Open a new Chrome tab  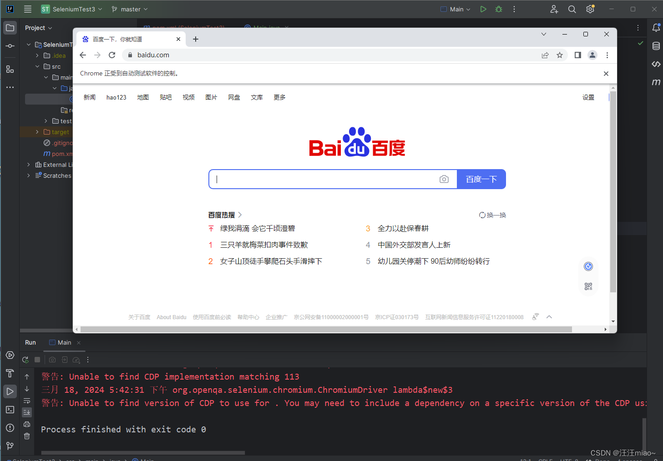196,39
